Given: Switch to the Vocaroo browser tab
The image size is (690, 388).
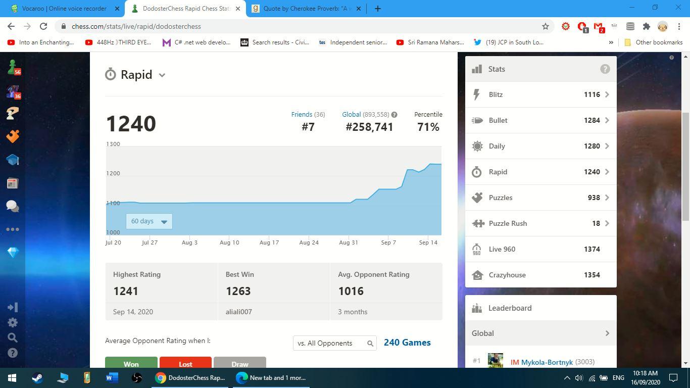Looking at the screenshot, I should click(65, 9).
